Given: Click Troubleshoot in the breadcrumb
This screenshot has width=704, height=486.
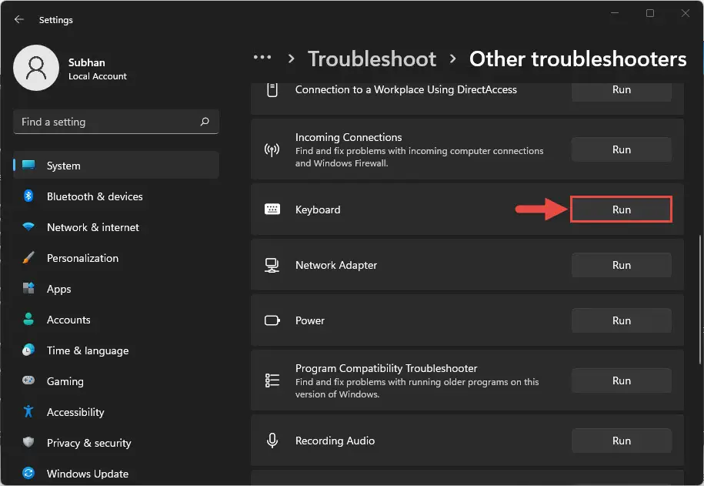Looking at the screenshot, I should coord(372,59).
